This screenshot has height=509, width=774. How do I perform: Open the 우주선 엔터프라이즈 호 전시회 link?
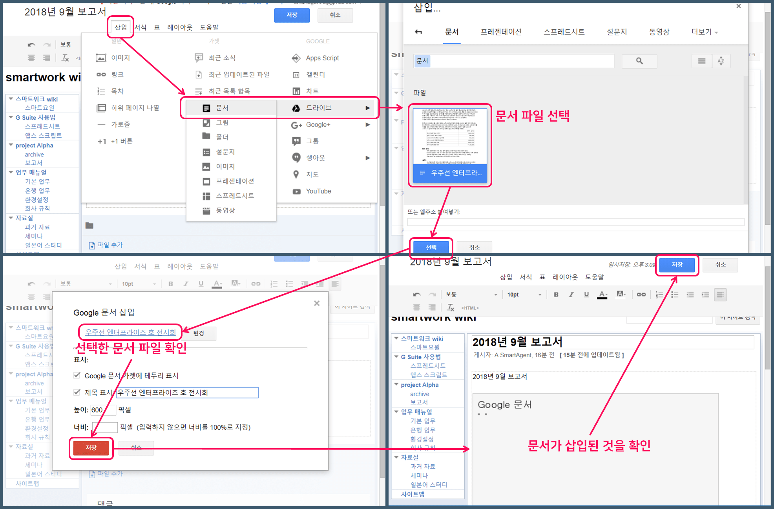point(130,332)
